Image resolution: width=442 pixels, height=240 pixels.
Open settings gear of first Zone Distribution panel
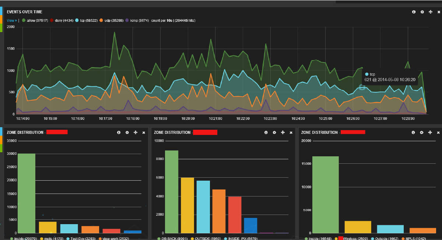click(x=127, y=132)
